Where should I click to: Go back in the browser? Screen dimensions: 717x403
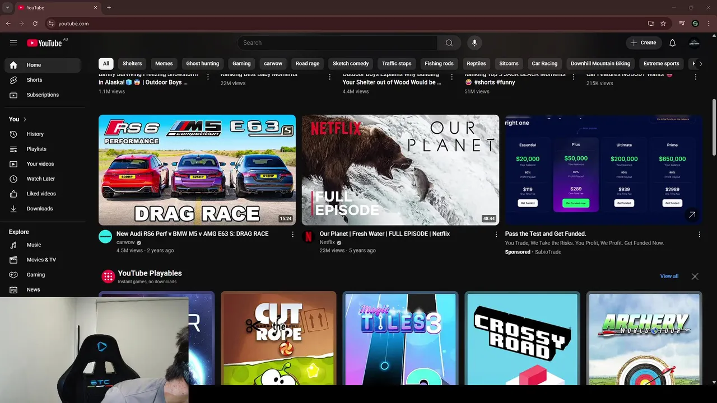(x=8, y=24)
